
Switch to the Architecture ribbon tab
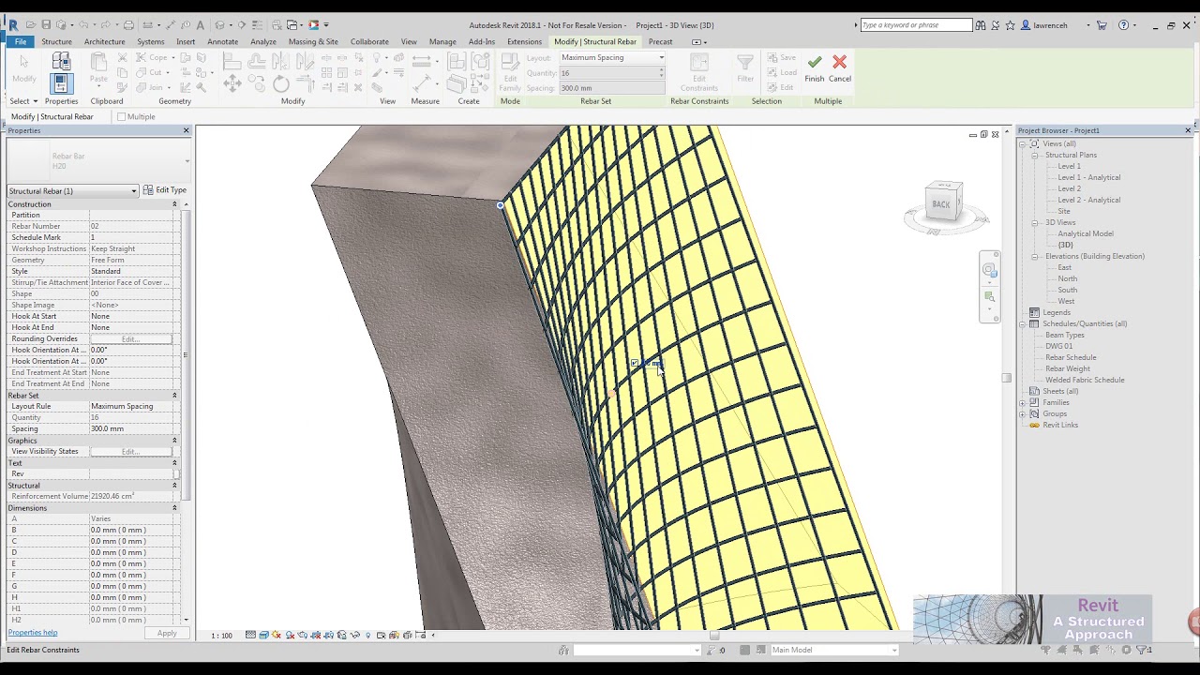pyautogui.click(x=104, y=41)
